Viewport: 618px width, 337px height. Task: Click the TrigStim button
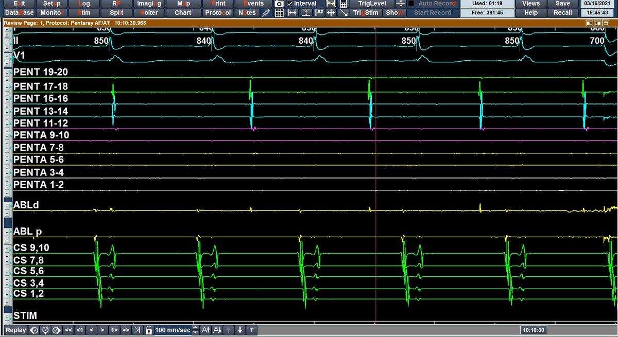[x=366, y=13]
